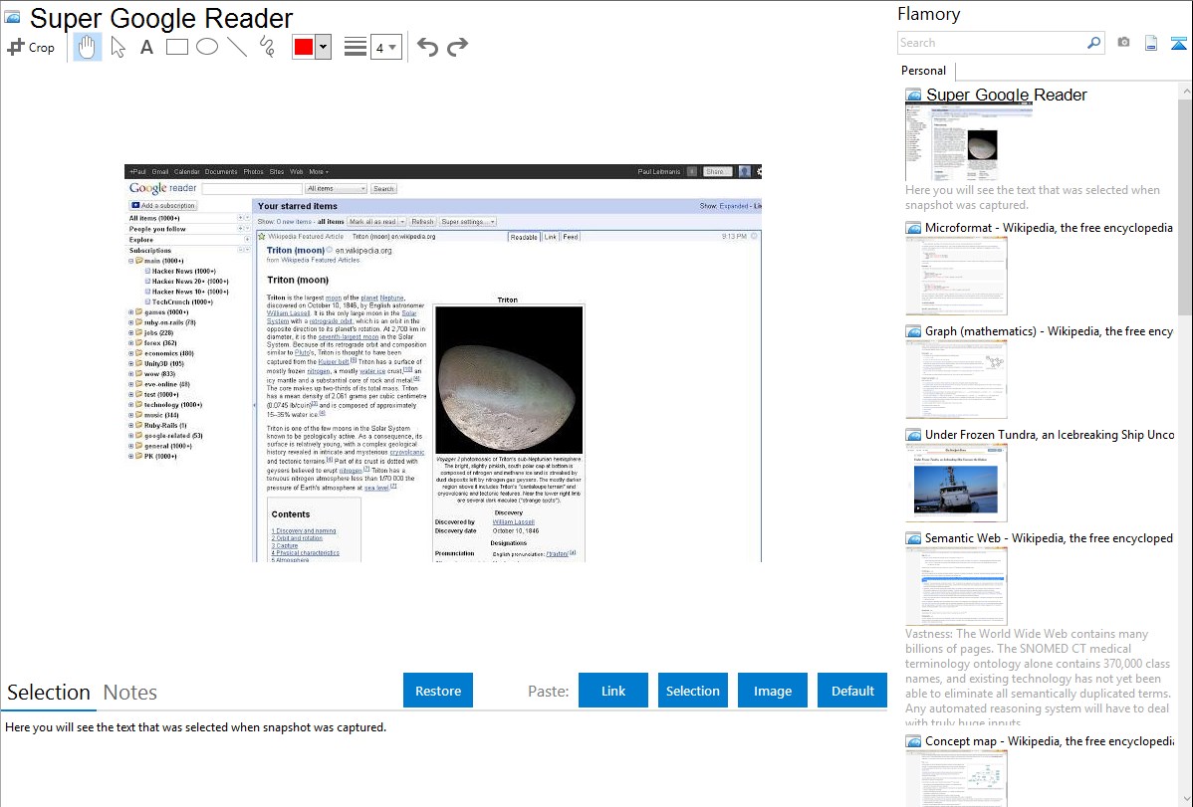Click the Concept map snapshot thumbnail

tap(956, 778)
